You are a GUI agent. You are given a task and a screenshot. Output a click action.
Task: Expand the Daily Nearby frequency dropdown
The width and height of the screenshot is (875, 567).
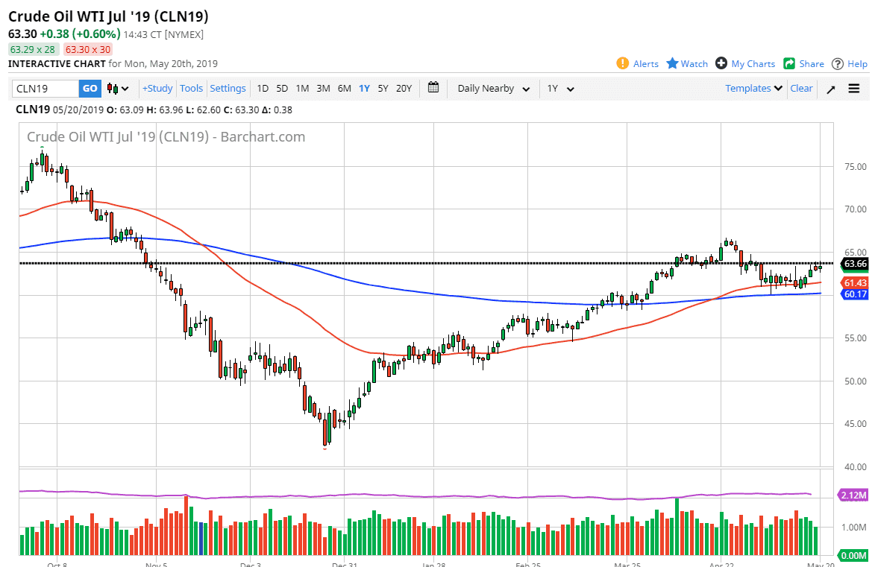tap(493, 89)
